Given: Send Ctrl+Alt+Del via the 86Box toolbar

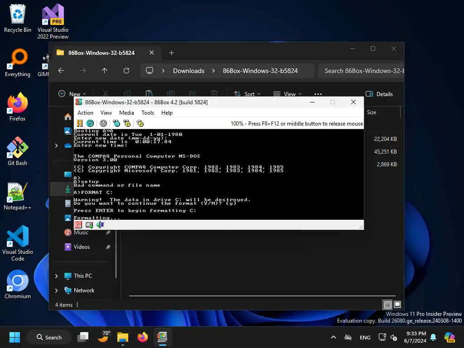Looking at the screenshot, I should pos(116,123).
